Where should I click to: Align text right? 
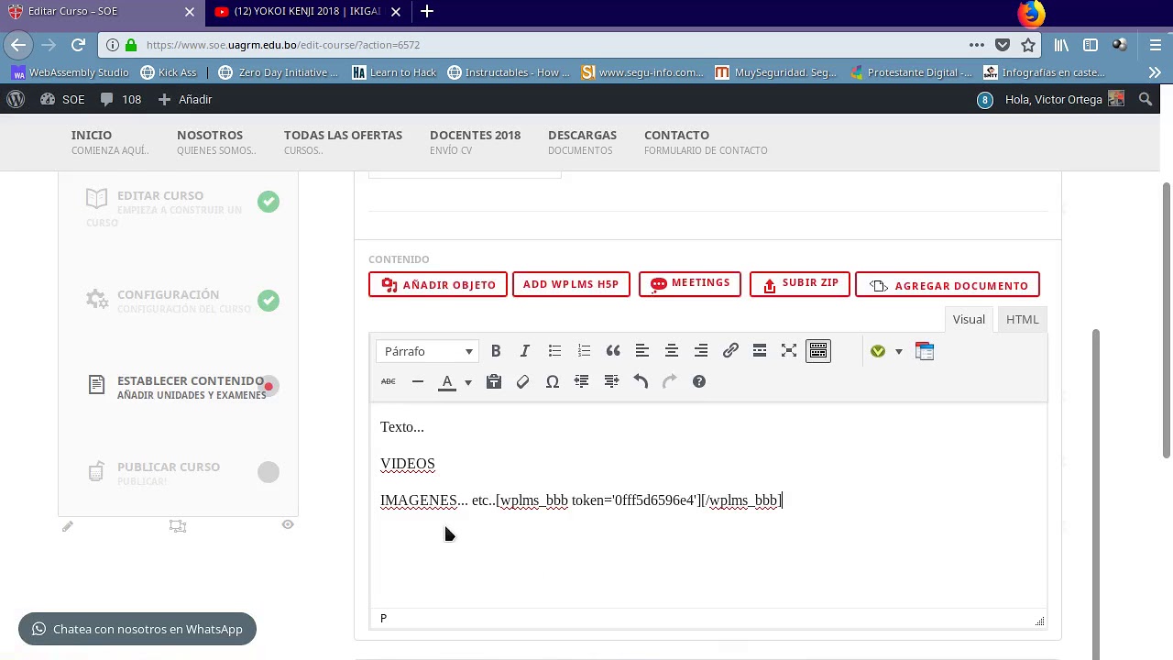[x=701, y=351]
